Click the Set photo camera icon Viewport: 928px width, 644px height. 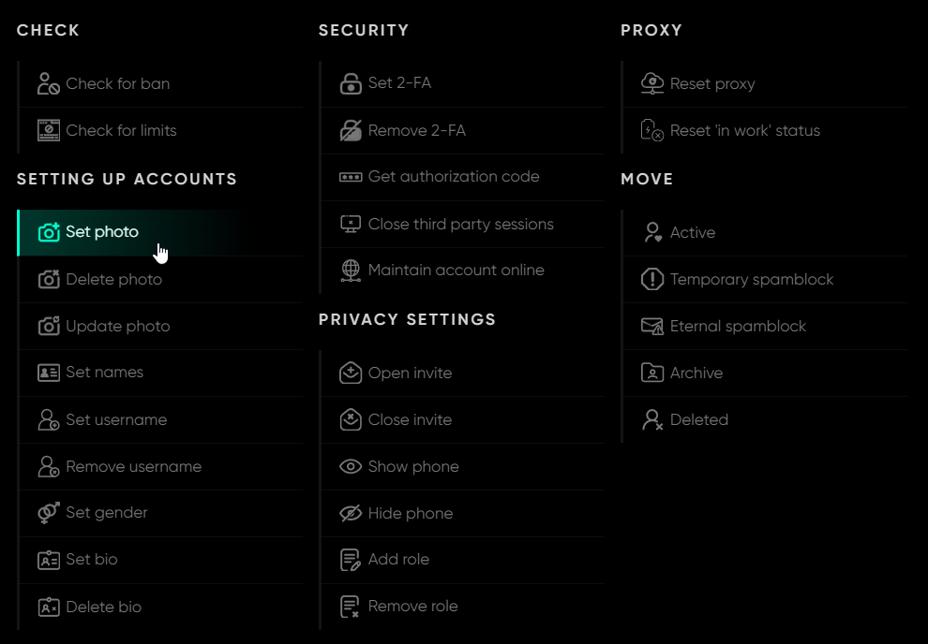[49, 232]
